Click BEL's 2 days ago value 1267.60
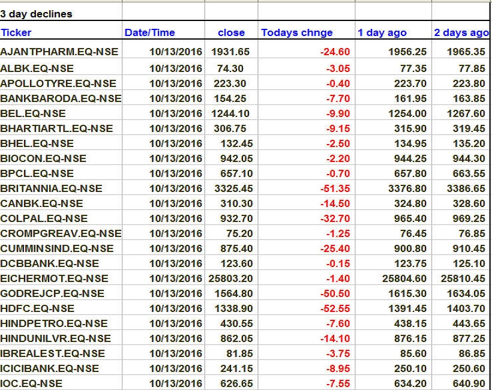Screen dimensions: 492x390 pyautogui.click(x=466, y=113)
